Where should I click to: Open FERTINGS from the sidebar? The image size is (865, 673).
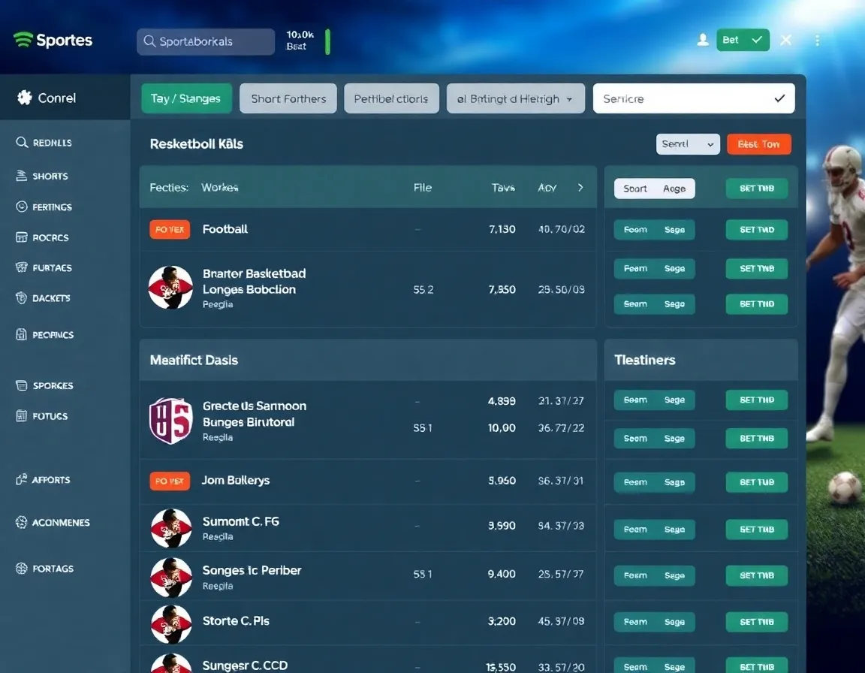tap(20, 207)
